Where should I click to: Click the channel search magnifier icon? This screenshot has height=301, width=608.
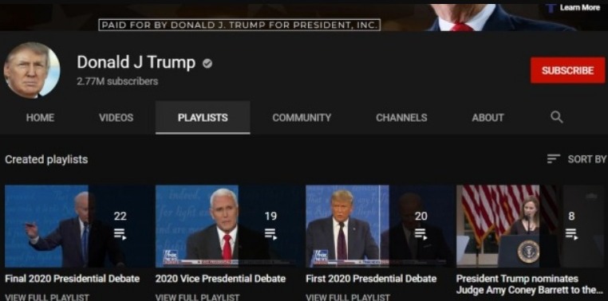[556, 117]
